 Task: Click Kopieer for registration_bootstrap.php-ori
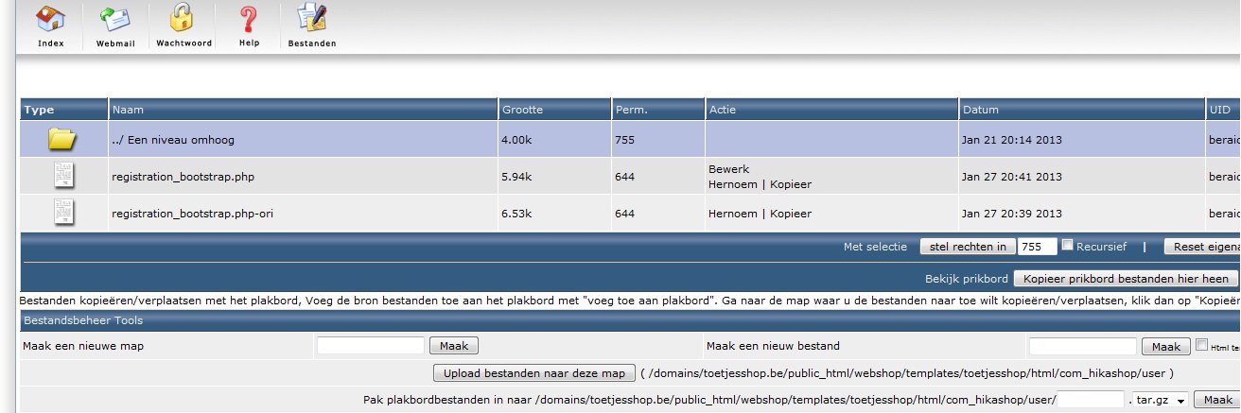792,214
